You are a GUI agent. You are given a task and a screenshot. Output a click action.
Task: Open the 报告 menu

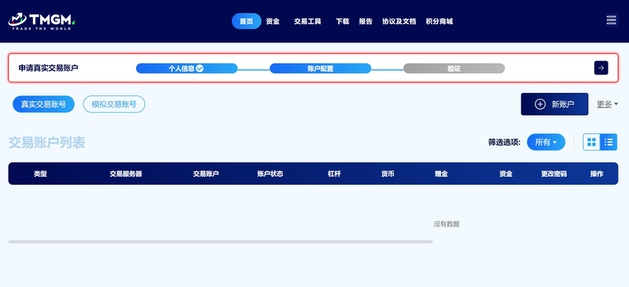pos(366,21)
